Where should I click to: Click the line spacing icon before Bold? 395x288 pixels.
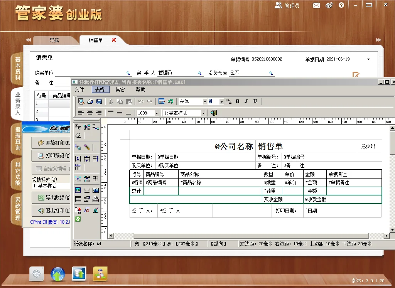228,101
